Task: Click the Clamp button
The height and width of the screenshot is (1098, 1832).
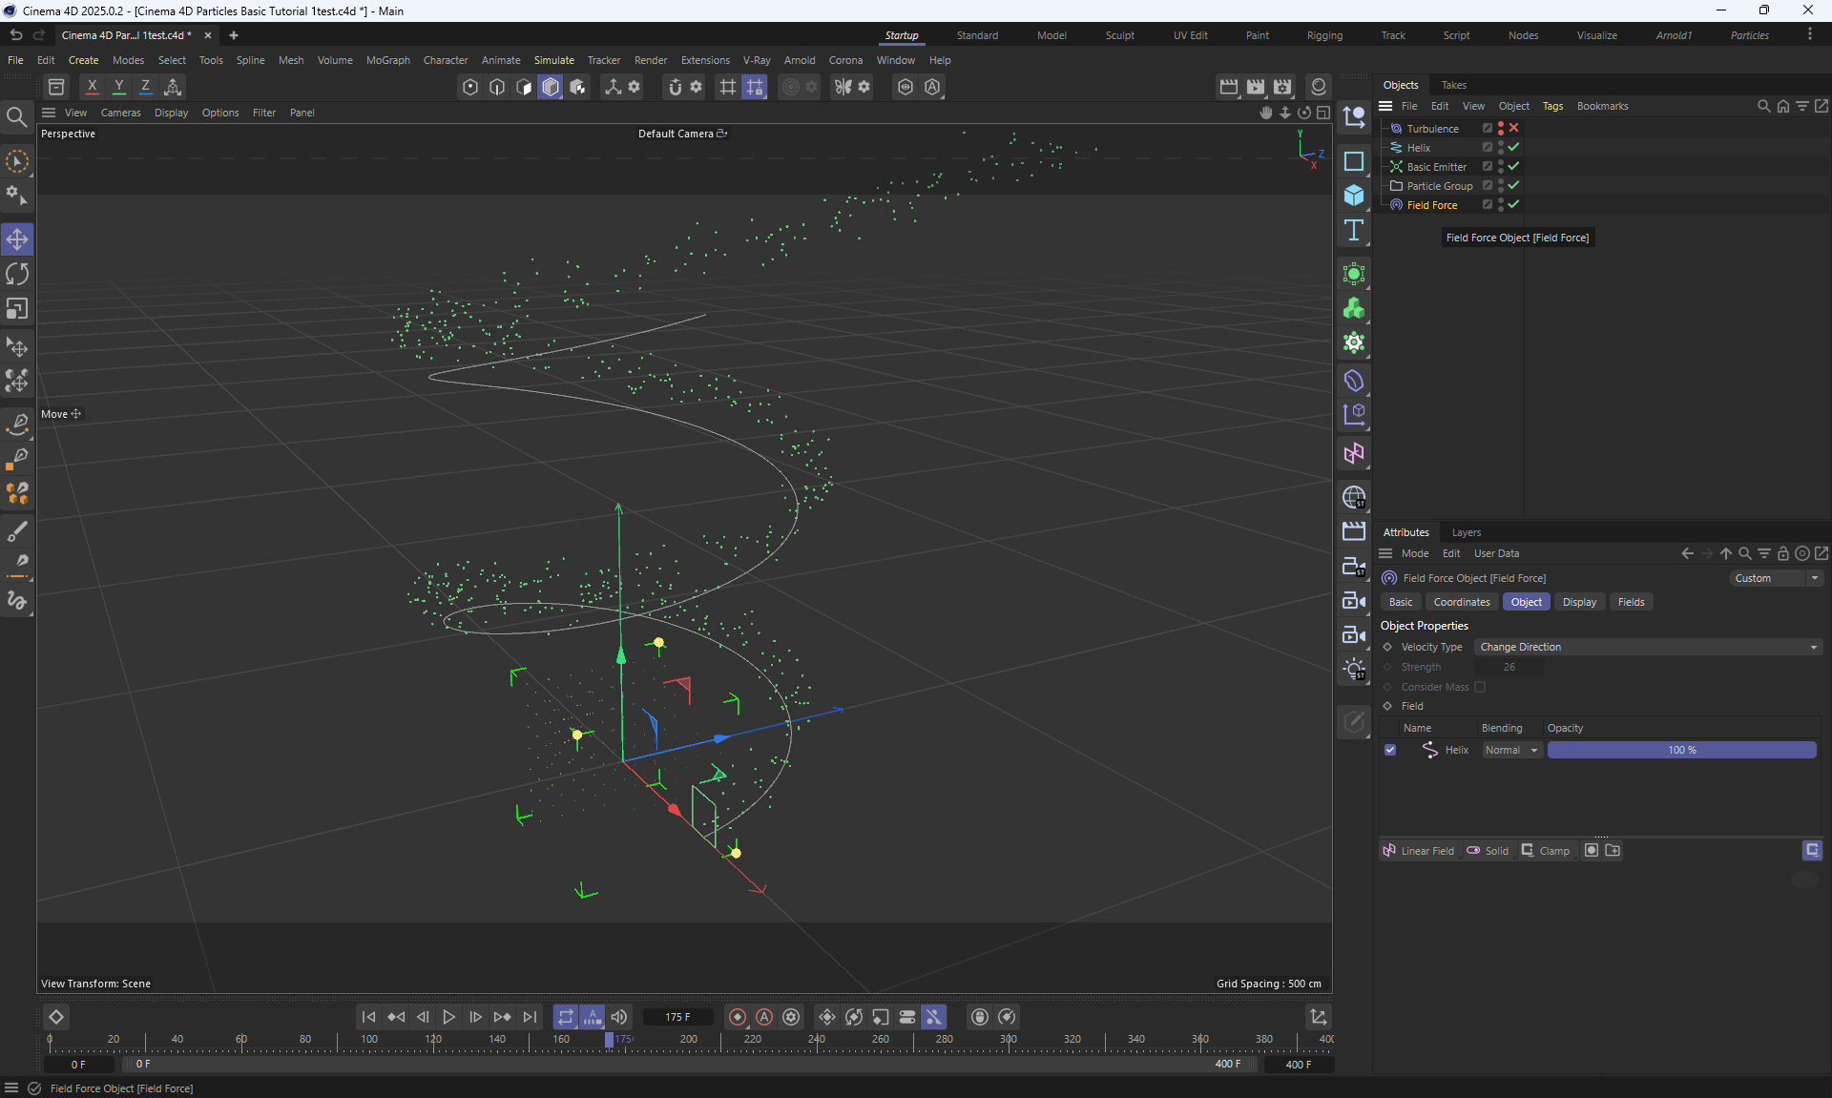Action: pos(1545,851)
